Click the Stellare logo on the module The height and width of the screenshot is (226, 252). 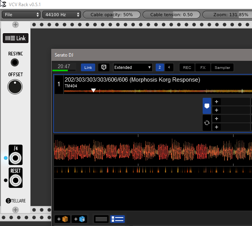pyautogui.click(x=15, y=201)
